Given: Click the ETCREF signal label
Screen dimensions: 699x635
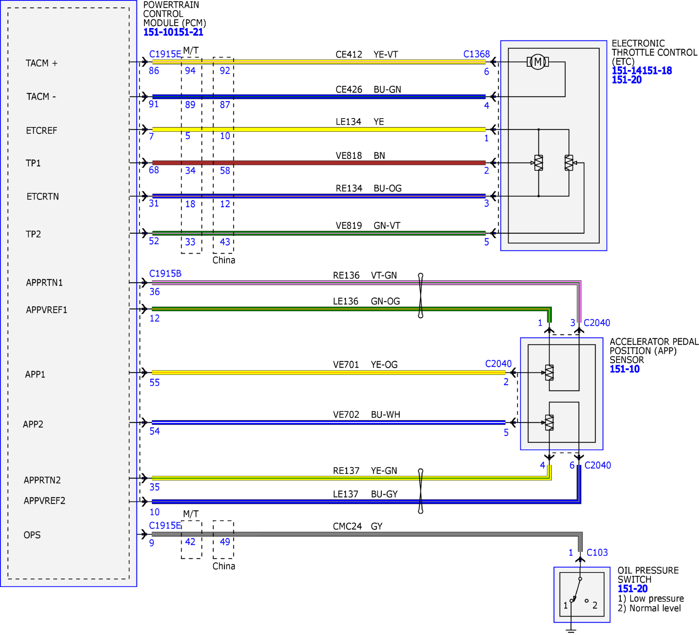Looking at the screenshot, I should [x=41, y=131].
